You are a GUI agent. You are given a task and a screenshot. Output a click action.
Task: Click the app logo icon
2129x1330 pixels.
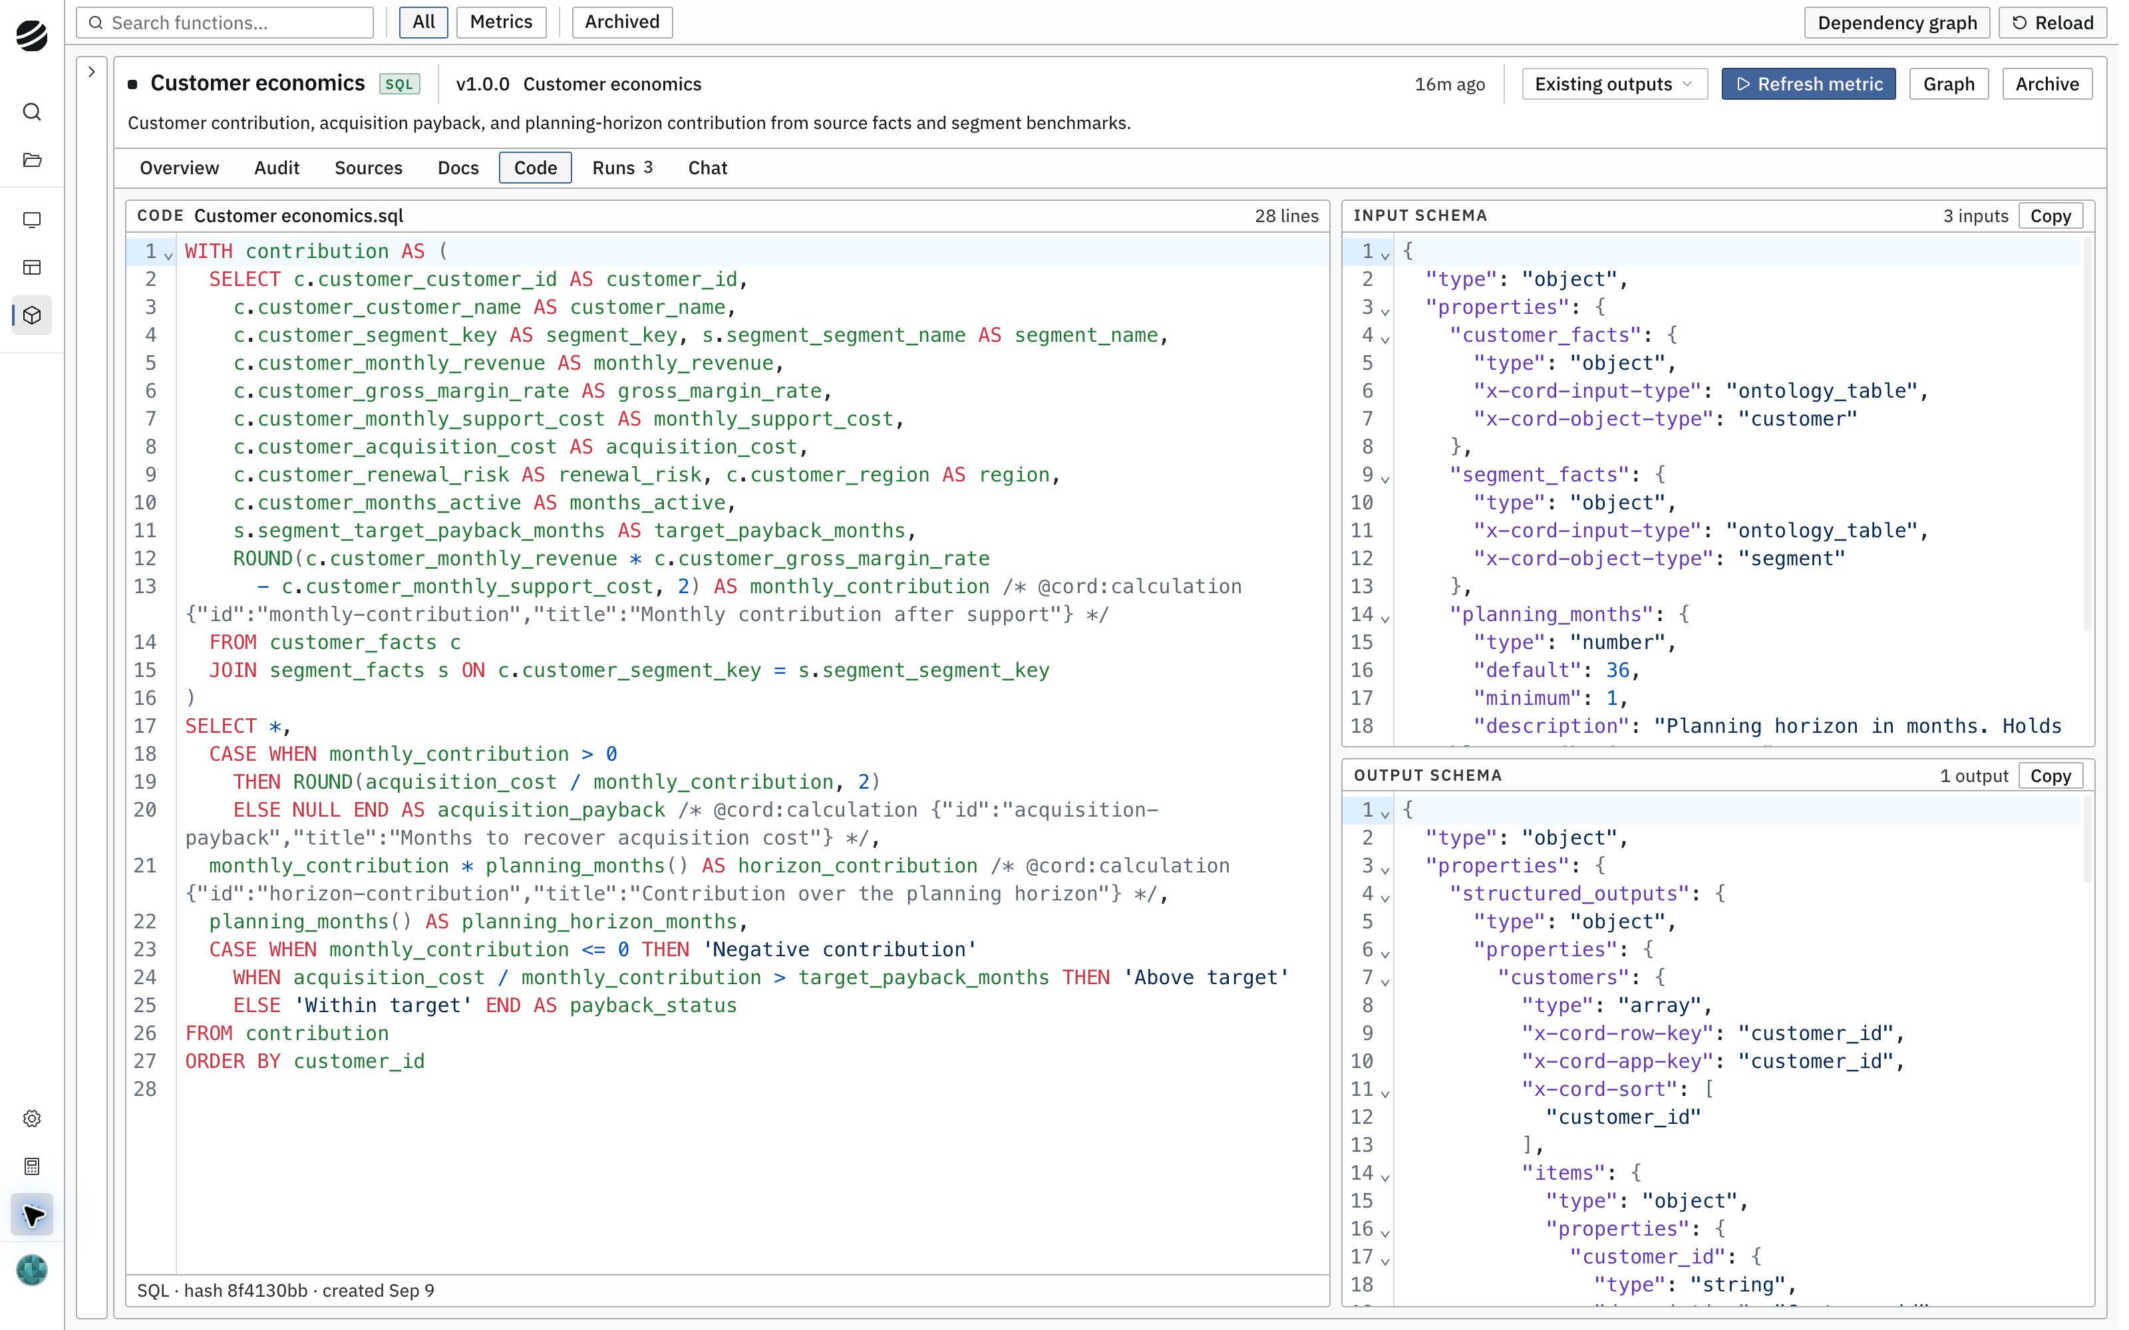pos(32,35)
